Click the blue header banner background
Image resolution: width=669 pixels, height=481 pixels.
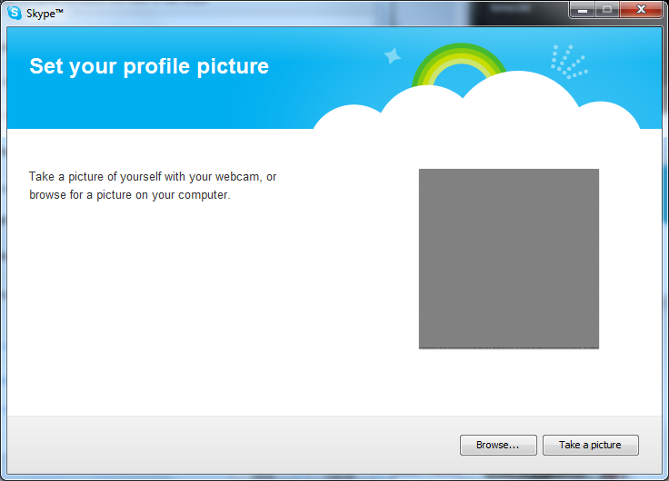[x=182, y=104]
